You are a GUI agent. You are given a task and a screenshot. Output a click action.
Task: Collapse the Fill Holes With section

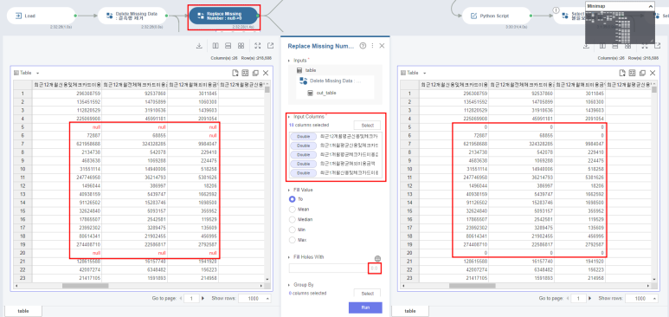click(x=290, y=257)
